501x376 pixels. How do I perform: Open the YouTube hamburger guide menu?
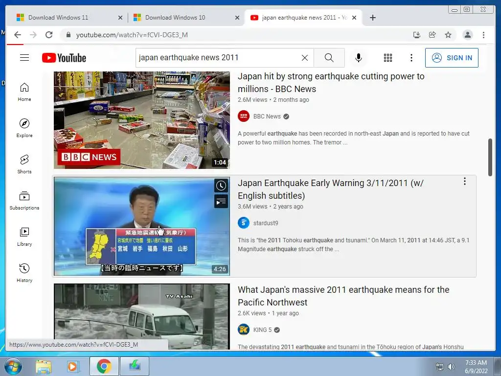pyautogui.click(x=24, y=58)
